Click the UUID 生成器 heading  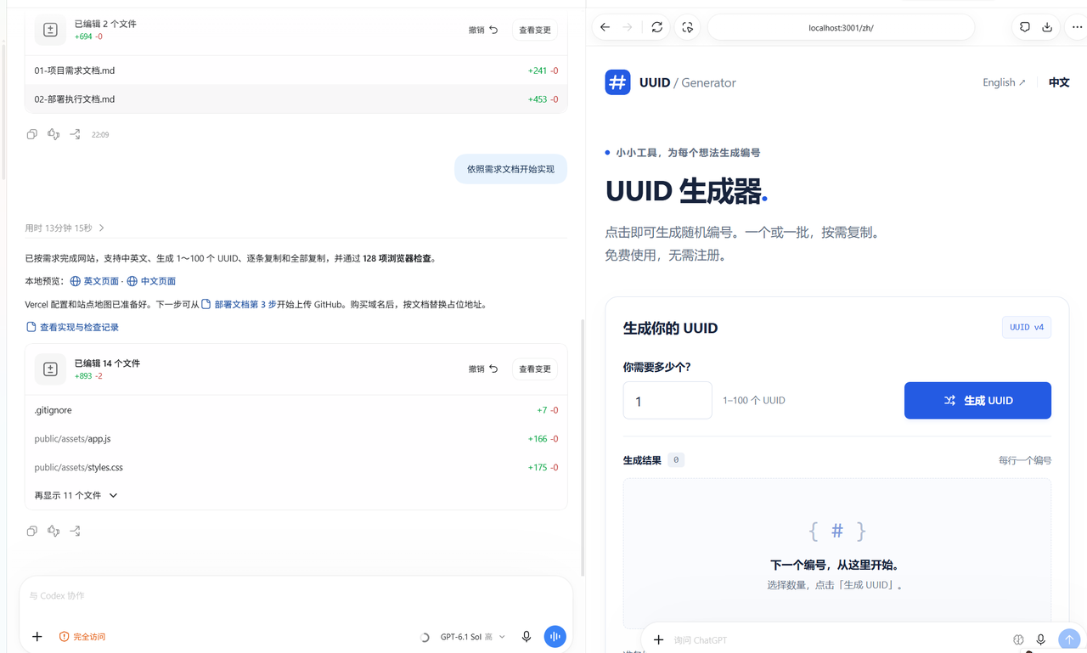pyautogui.click(x=686, y=191)
